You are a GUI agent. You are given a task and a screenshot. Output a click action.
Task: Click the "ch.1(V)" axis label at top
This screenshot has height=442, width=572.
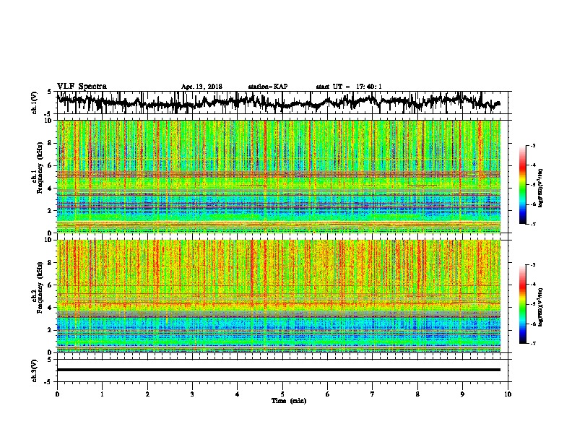35,103
